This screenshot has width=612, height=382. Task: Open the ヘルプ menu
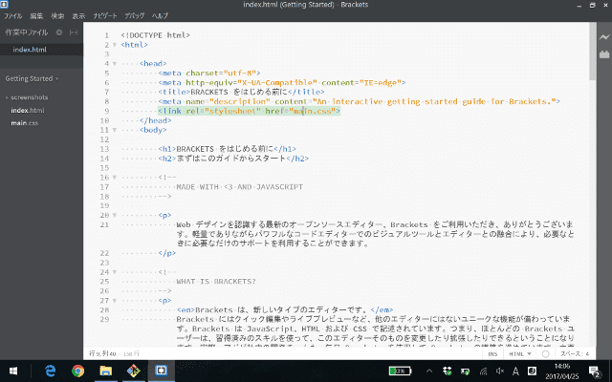coord(160,15)
